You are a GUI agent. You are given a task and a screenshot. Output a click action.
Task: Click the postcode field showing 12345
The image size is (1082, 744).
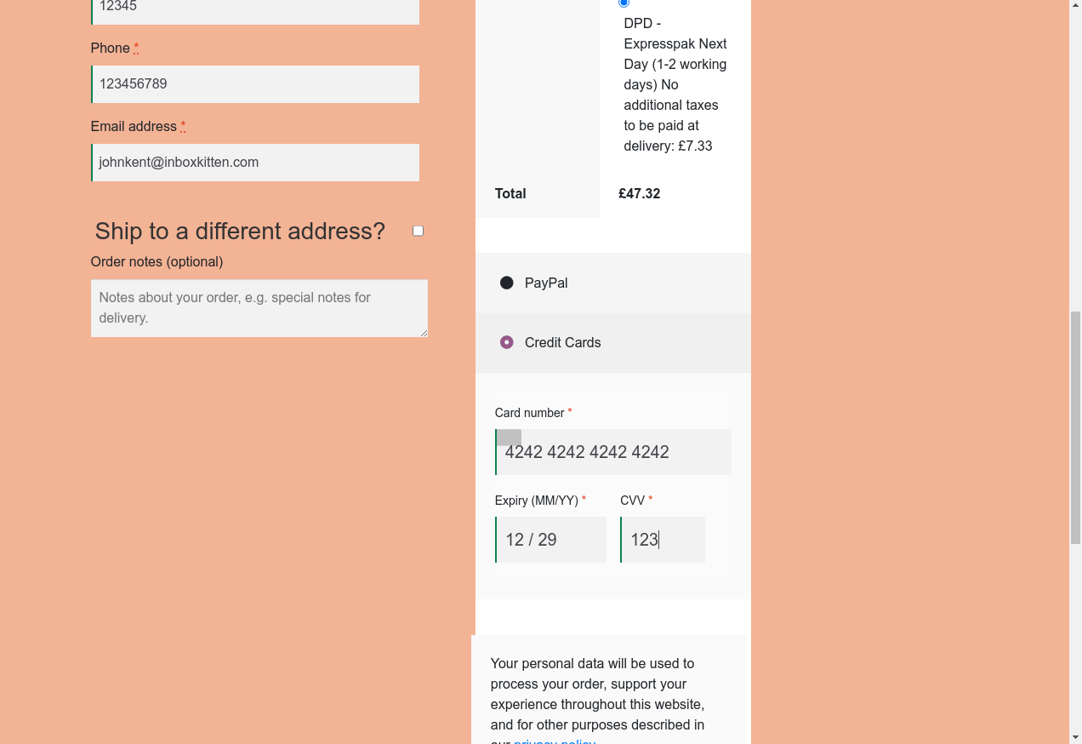[255, 9]
